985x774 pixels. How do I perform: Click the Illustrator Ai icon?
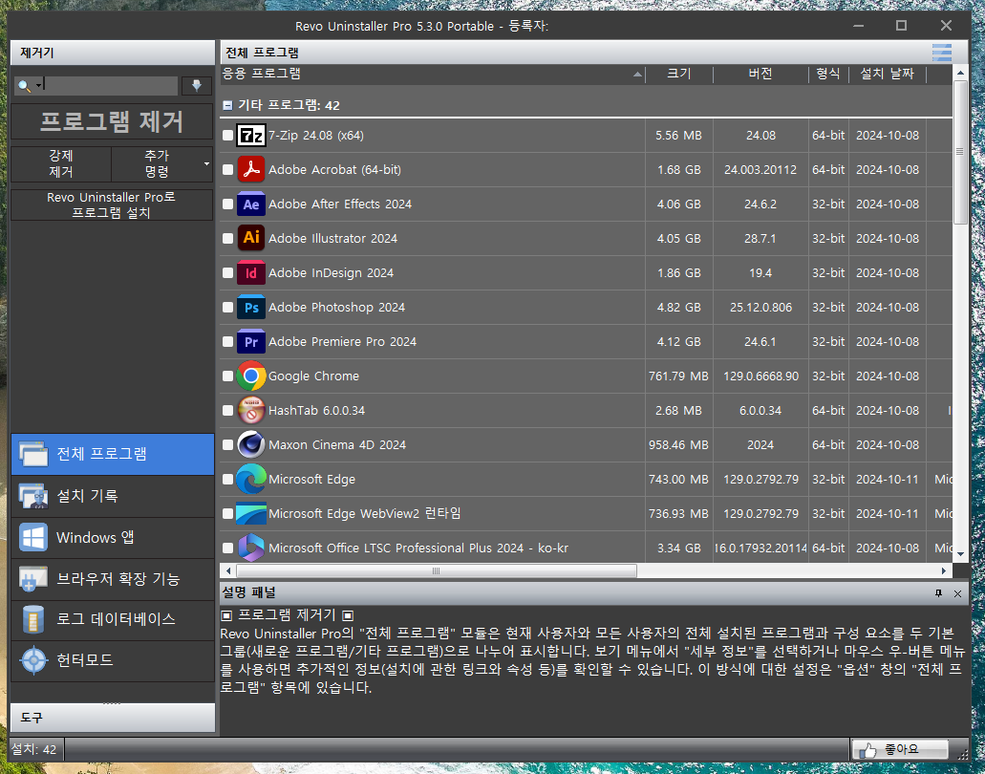coord(250,238)
